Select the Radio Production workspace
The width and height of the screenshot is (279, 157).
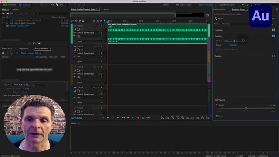click(206, 5)
